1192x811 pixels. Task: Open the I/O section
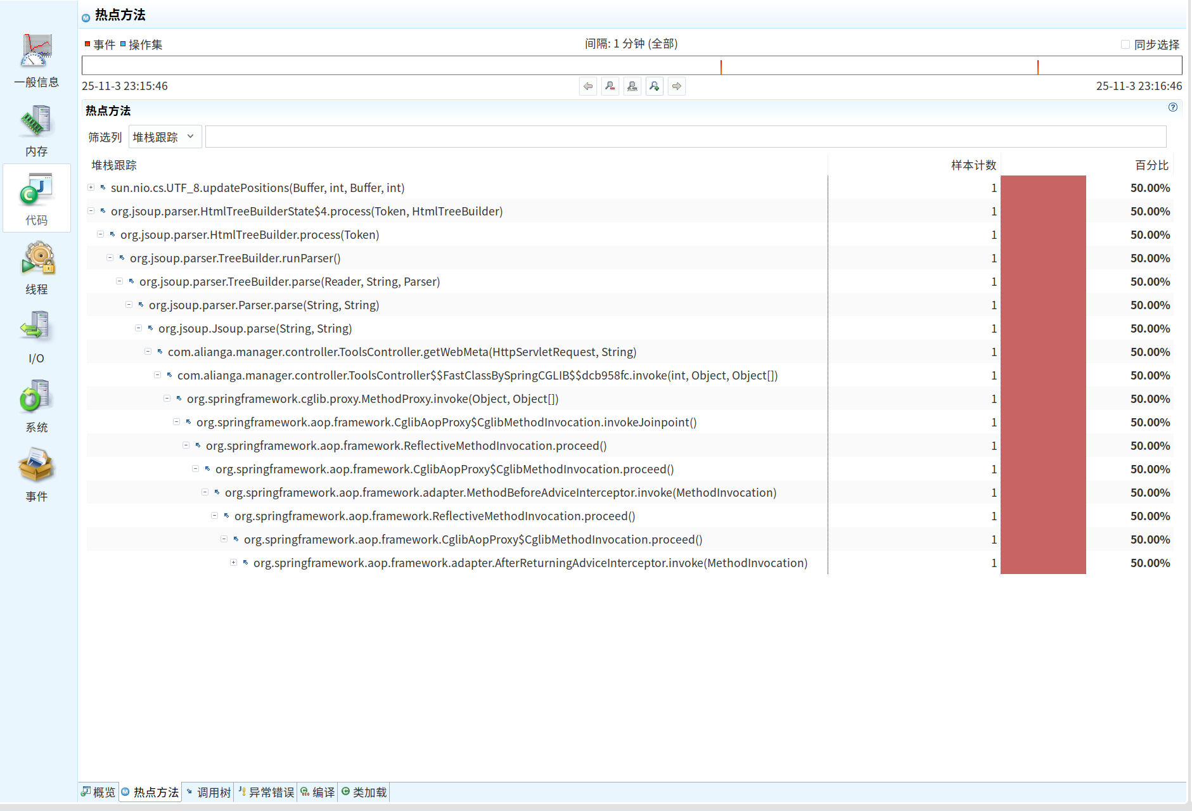[37, 337]
